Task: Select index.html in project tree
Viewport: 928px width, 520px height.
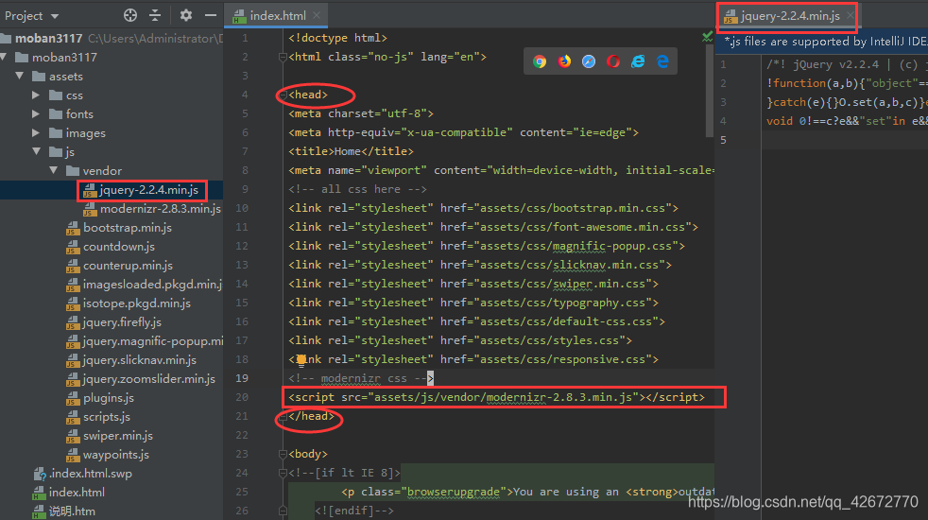Action: point(69,493)
